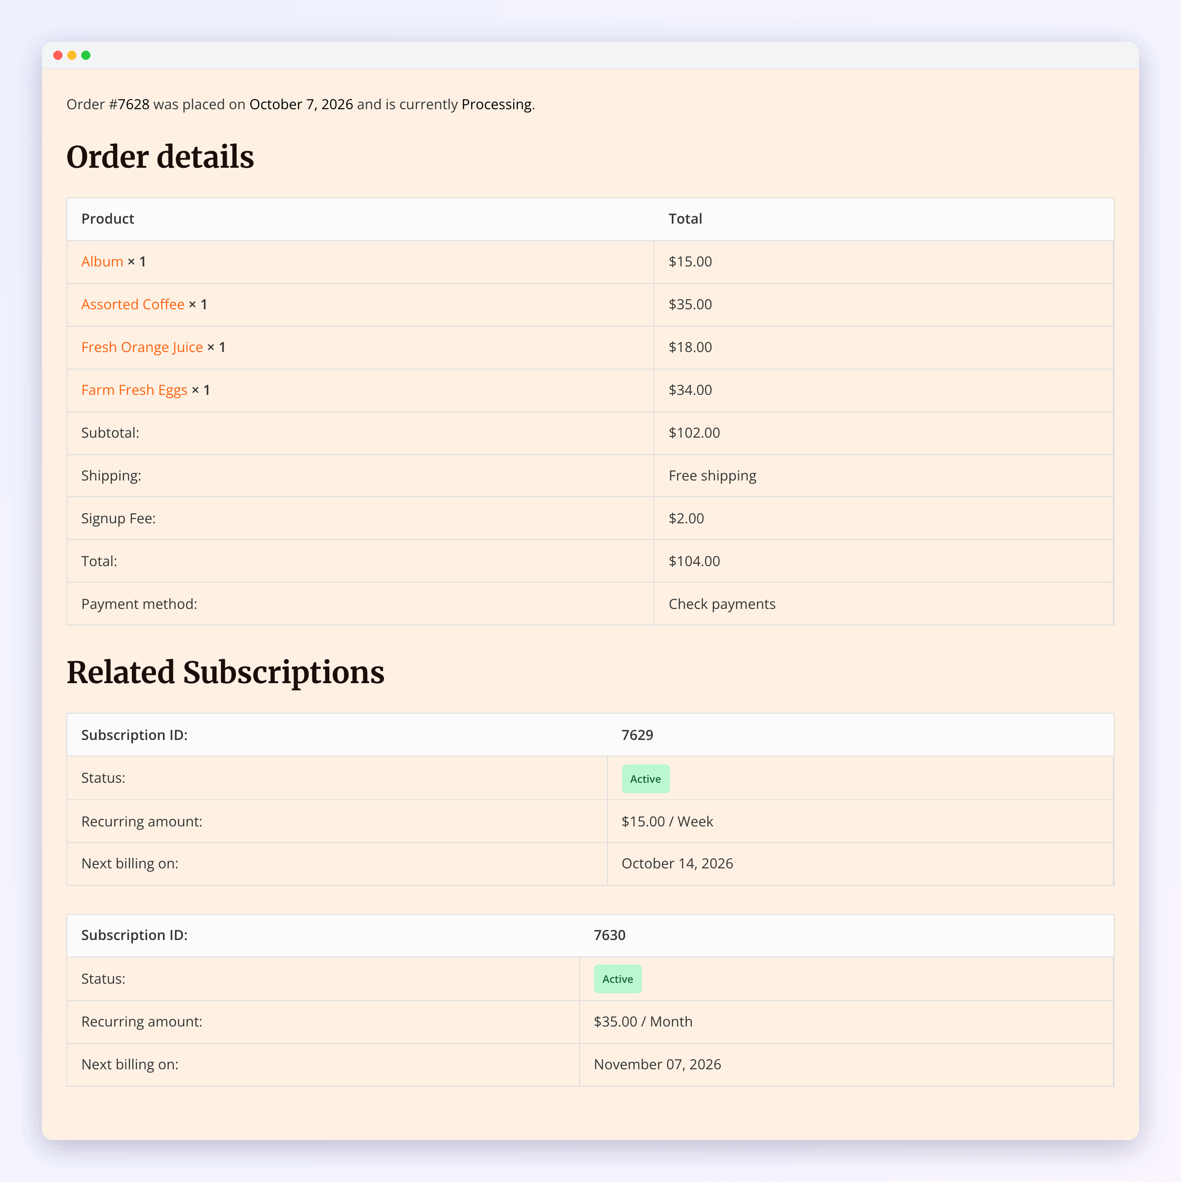Click the $15.00 Album total
This screenshot has height=1182, width=1181.
tap(690, 262)
